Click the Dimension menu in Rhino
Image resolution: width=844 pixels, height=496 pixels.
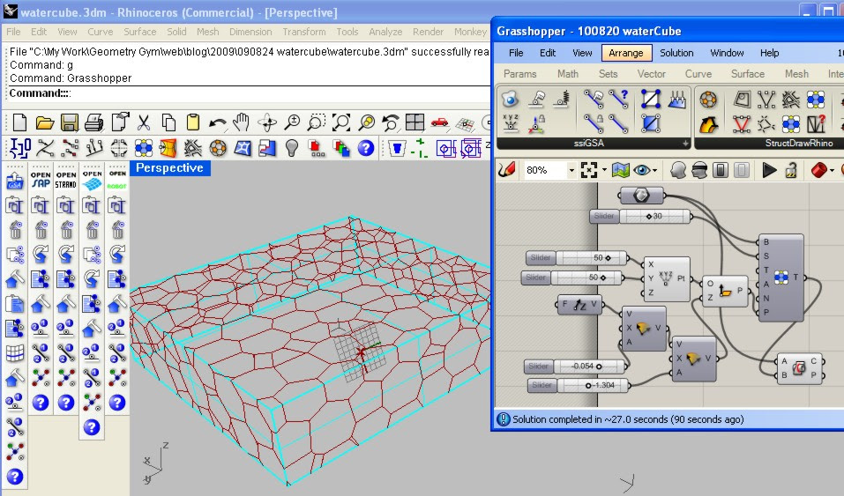click(x=250, y=32)
